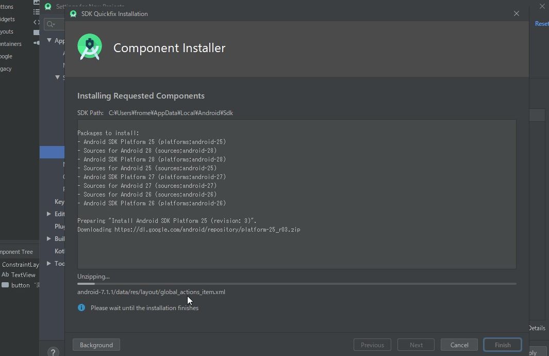Click the unzipping progress bar

[296, 283]
